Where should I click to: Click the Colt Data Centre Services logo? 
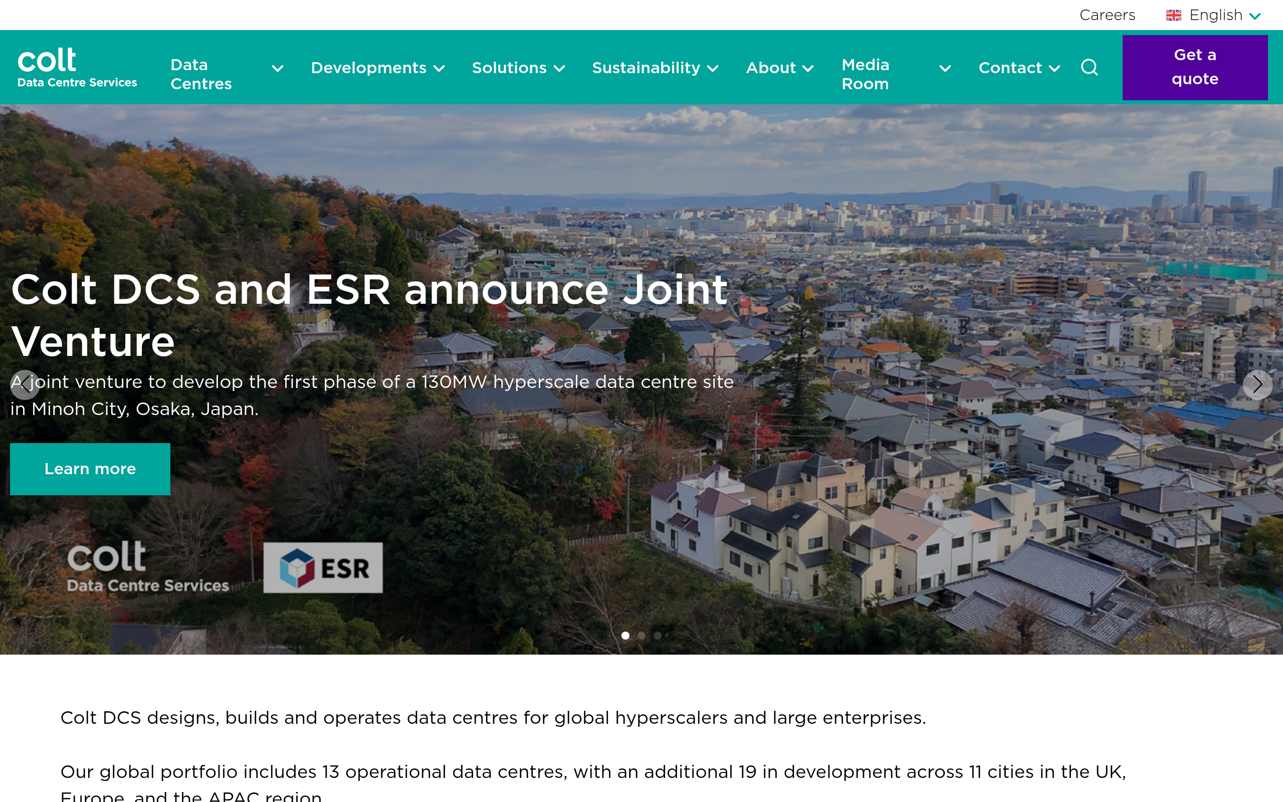[x=77, y=67]
